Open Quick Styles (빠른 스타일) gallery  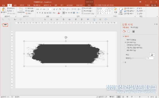121,11
